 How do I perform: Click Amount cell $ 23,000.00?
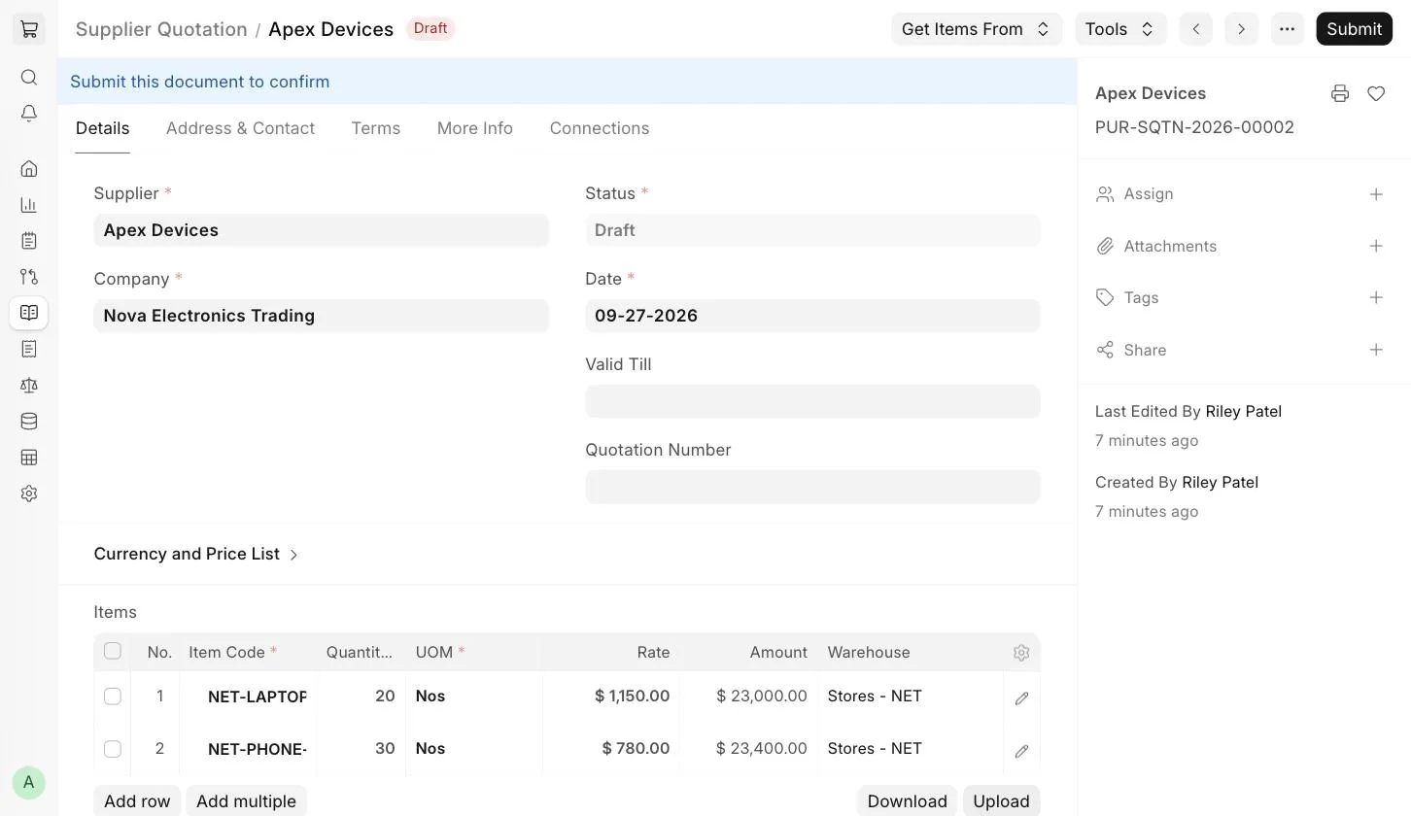coord(748,697)
